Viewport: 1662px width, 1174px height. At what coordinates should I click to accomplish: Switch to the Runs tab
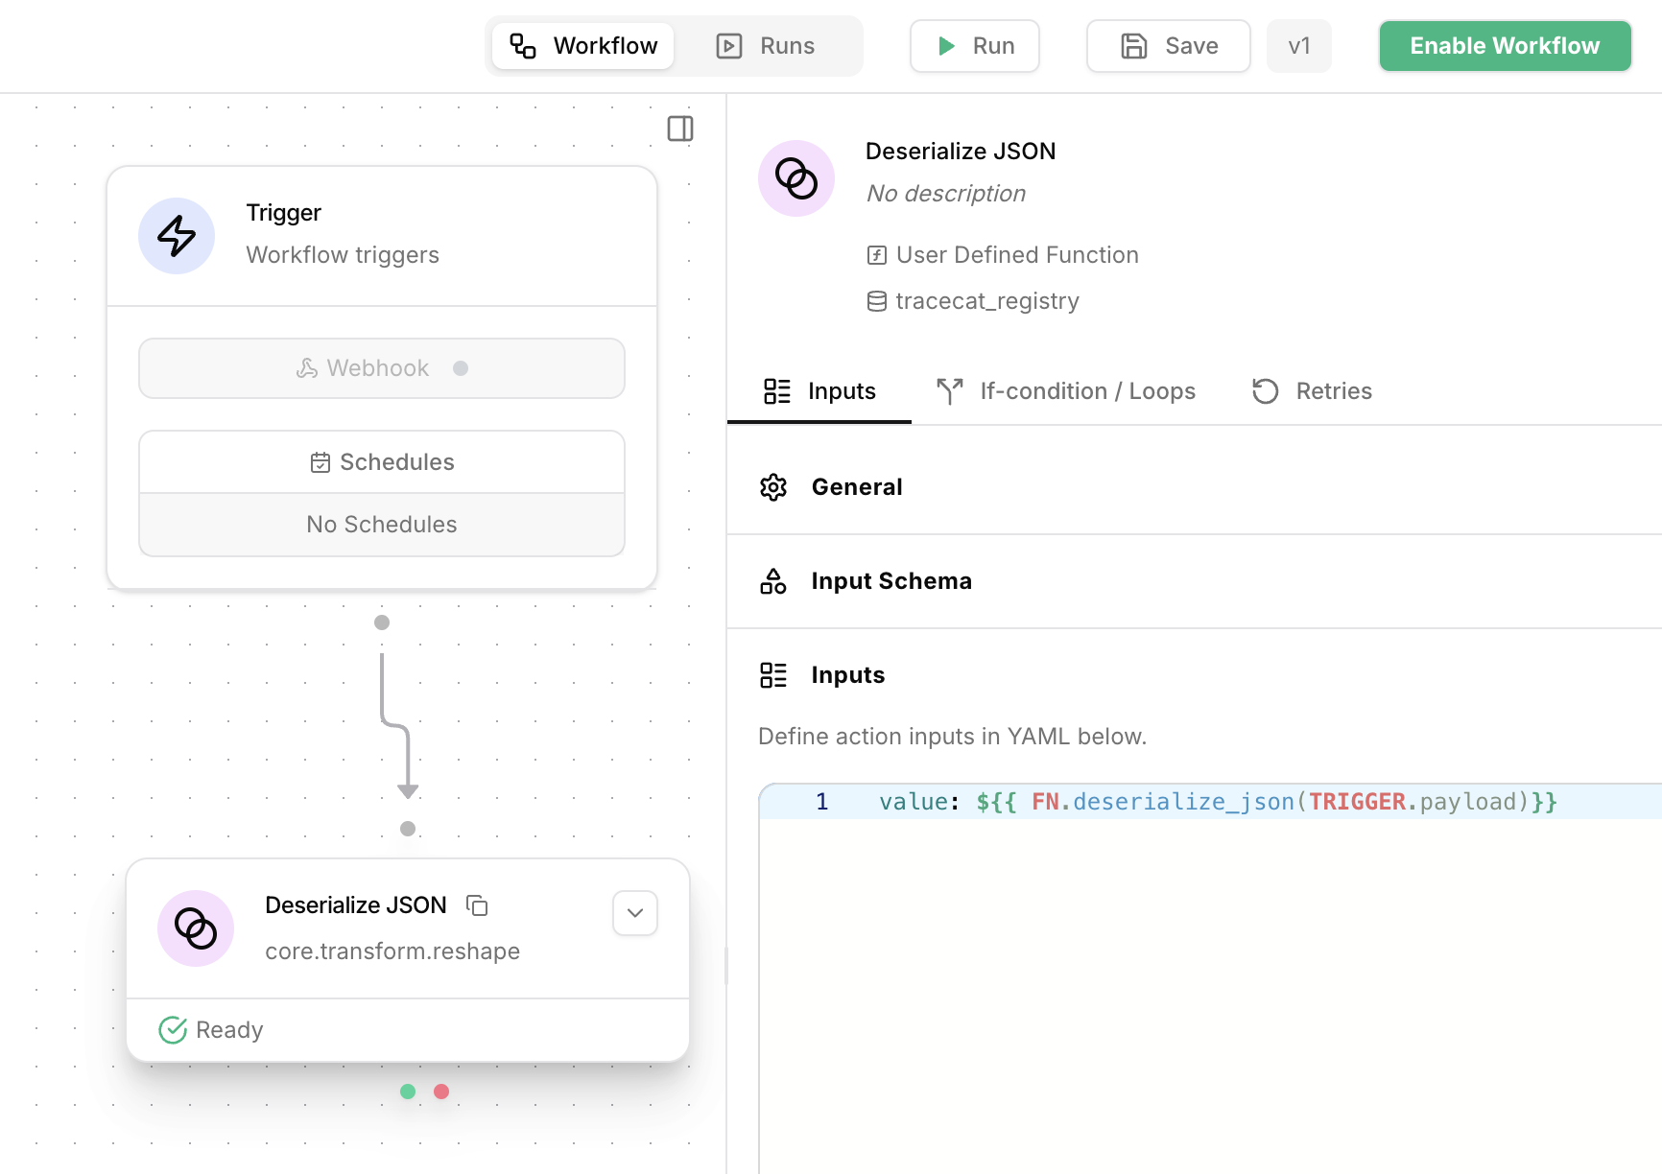tap(767, 45)
